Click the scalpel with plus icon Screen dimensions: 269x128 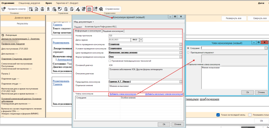click(77, 9)
